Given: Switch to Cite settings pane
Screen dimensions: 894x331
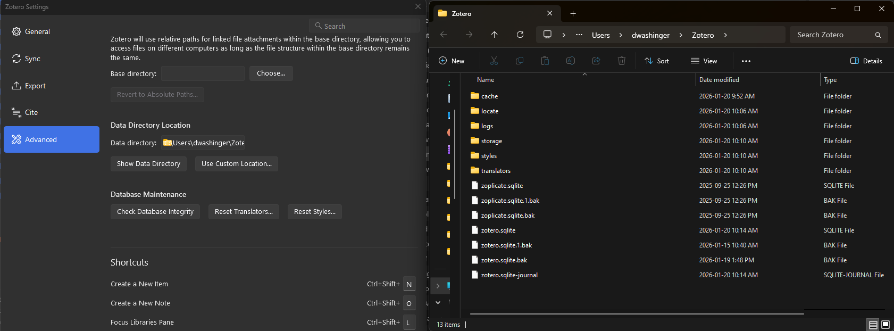Looking at the screenshot, I should point(52,112).
